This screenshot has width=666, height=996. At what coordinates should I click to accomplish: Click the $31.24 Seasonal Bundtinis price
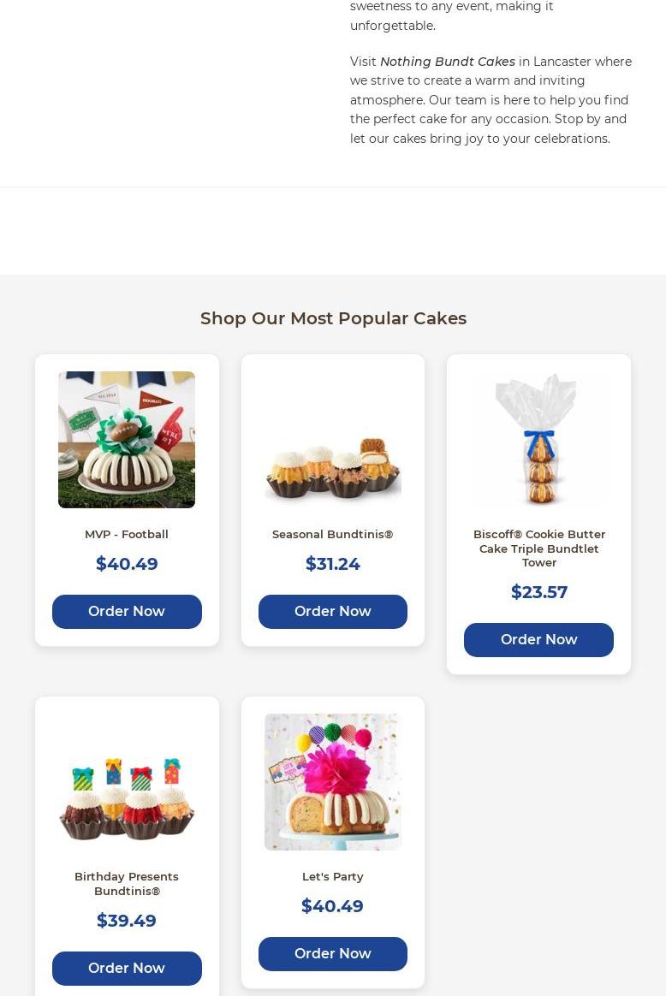click(x=332, y=563)
